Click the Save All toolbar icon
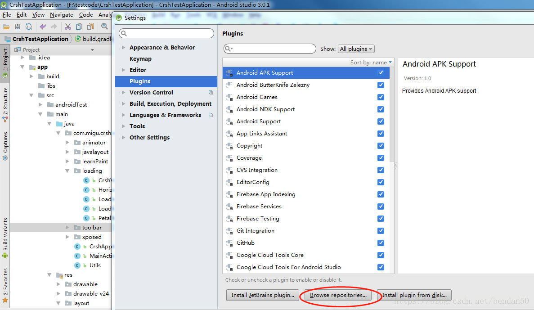Image resolution: width=534 pixels, height=310 pixels. click(18, 27)
